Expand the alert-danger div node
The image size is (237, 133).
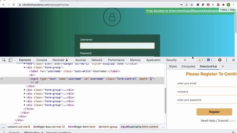click(x=24, y=64)
